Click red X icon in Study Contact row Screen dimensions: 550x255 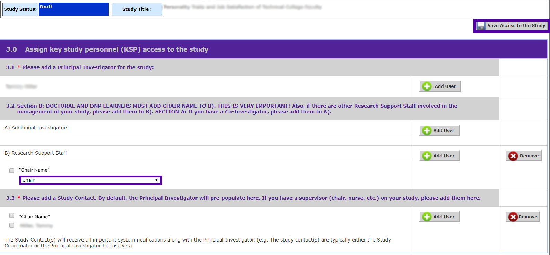tap(513, 217)
